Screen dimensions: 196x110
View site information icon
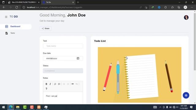pyautogui.click(x=24, y=7)
